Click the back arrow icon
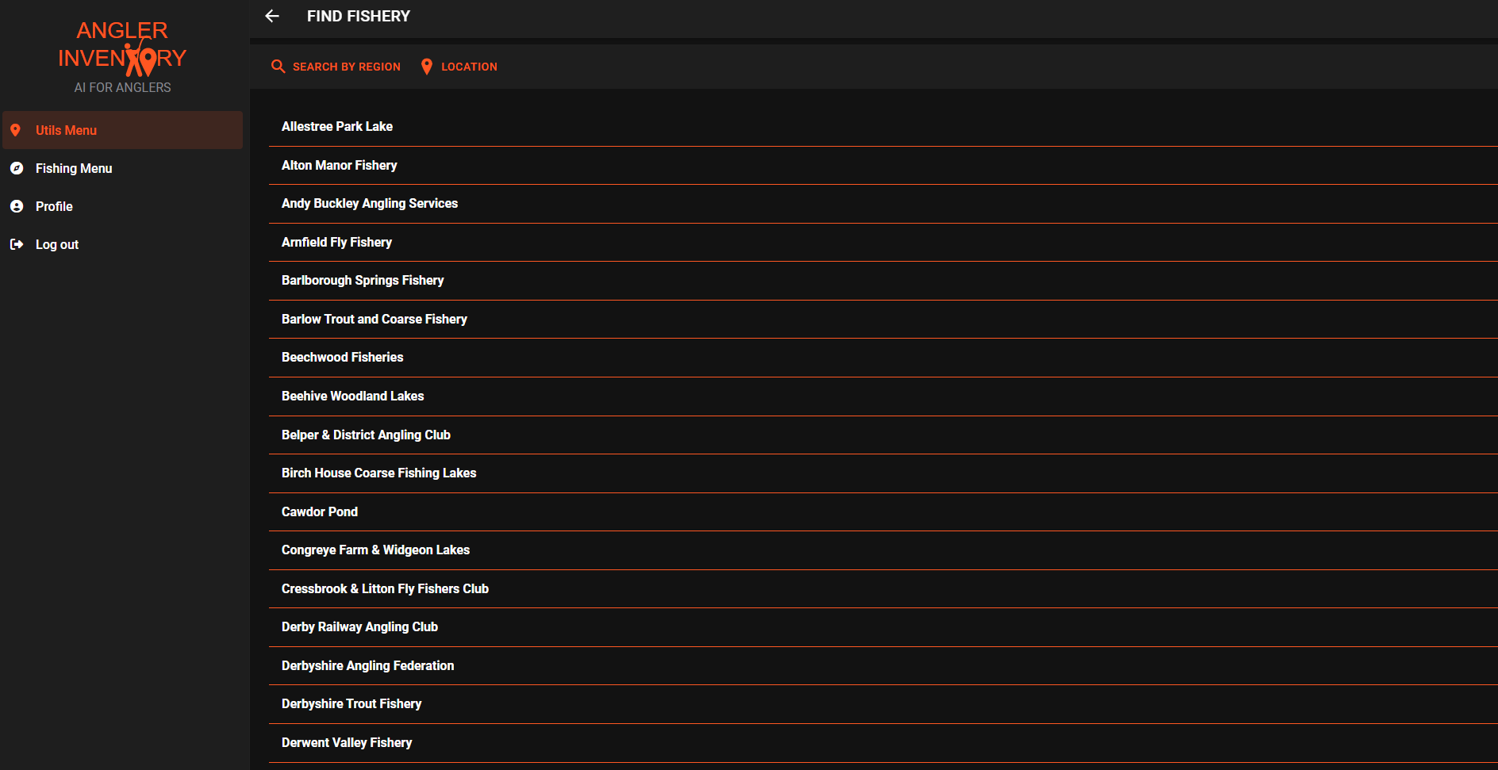Screen dimensions: 1498x770 tap(272, 16)
